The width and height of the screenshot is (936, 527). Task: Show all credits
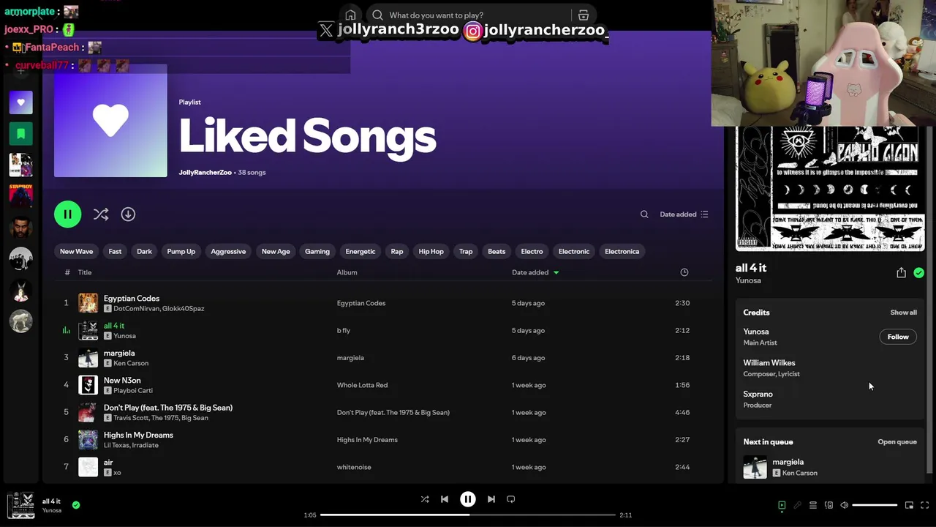point(903,313)
